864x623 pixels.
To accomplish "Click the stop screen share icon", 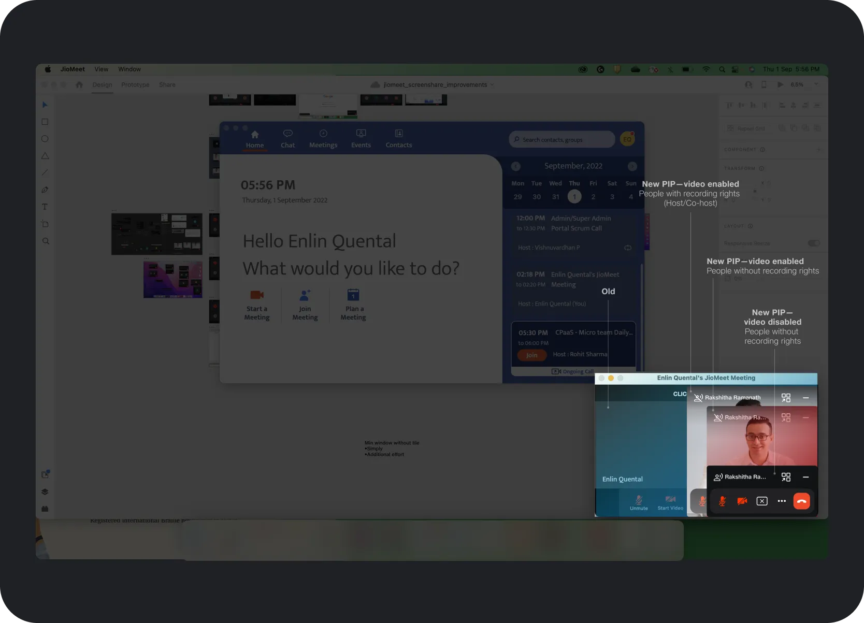I will pos(762,501).
